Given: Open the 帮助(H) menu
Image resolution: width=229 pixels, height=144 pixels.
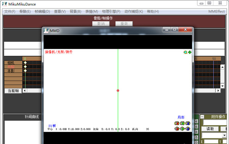Looking at the screenshot, I should [x=153, y=11].
